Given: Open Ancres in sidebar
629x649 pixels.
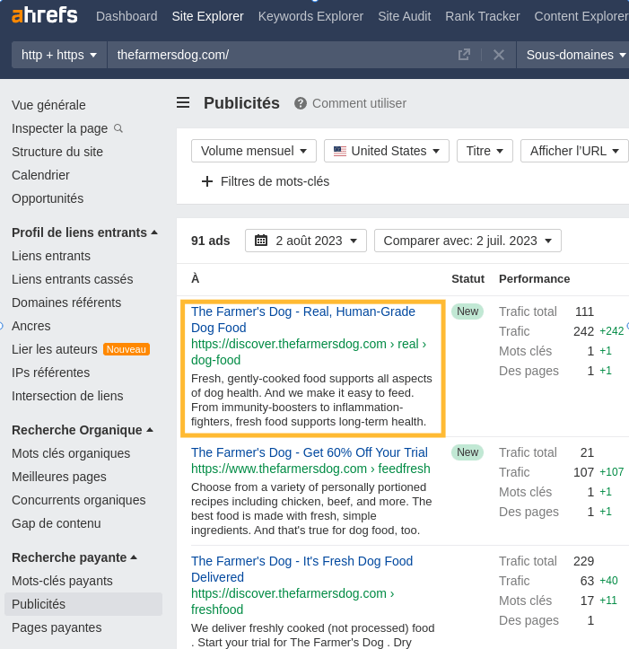Looking at the screenshot, I should (x=31, y=326).
